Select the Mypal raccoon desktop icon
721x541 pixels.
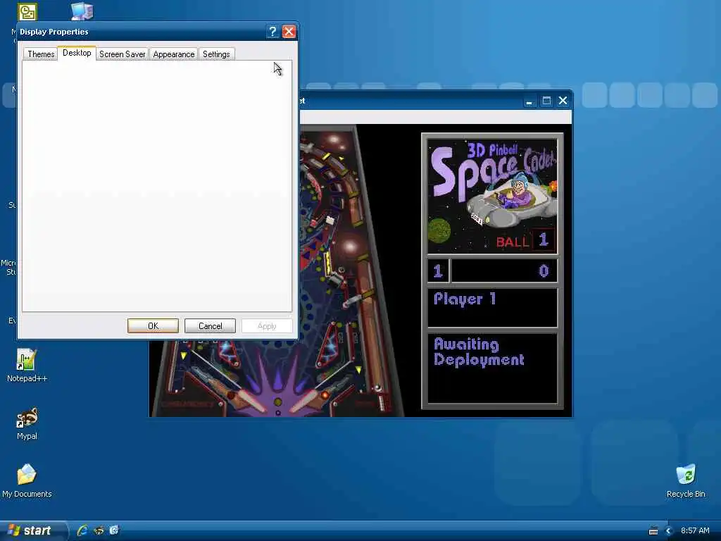(27, 423)
